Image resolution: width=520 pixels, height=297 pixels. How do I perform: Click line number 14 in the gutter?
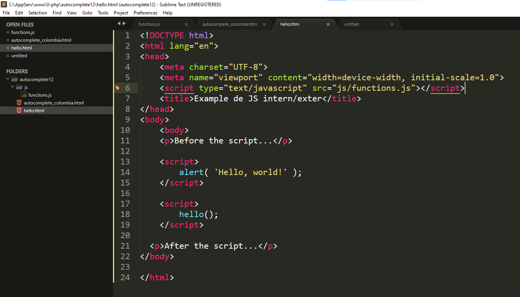click(x=125, y=172)
